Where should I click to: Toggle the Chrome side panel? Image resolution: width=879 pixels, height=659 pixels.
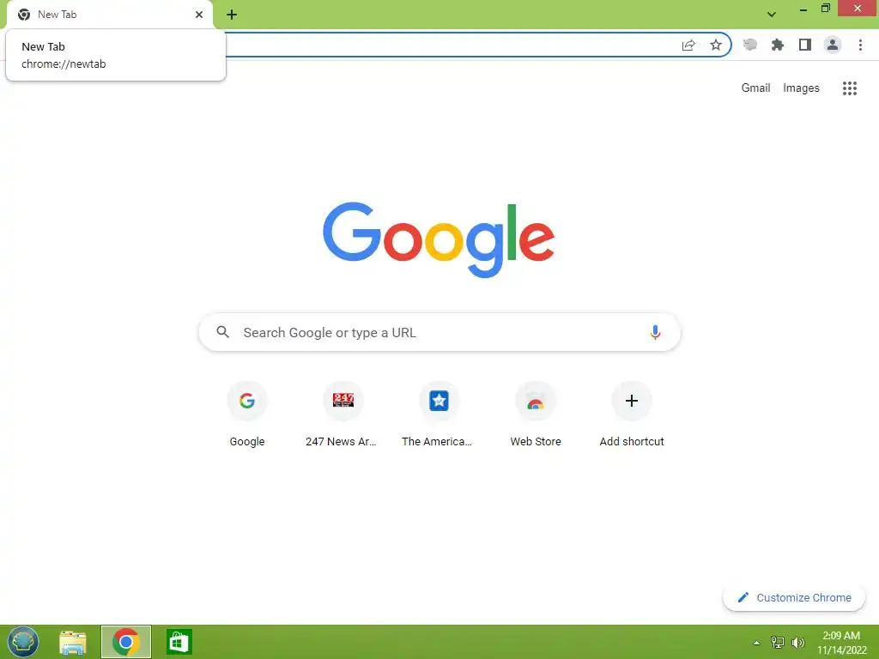coord(805,45)
